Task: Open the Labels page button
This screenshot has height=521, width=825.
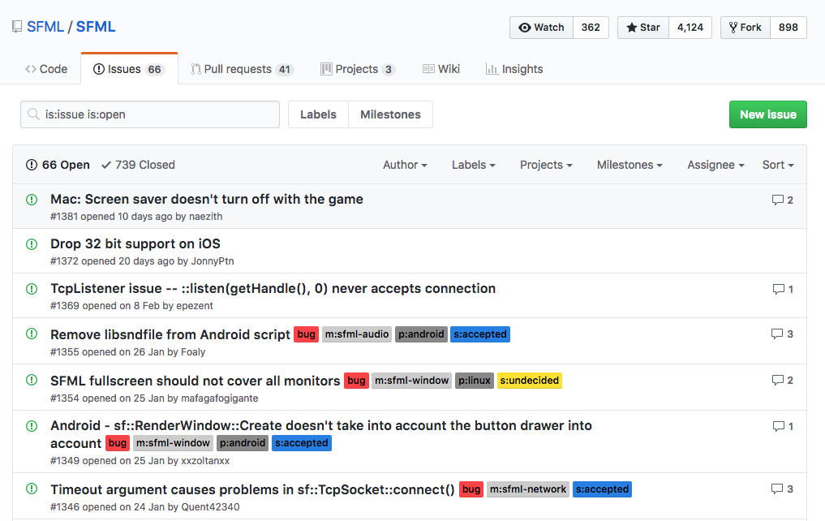Action: pyautogui.click(x=318, y=114)
